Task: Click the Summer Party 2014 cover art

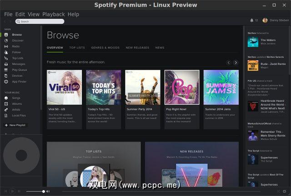Action: click(x=143, y=87)
